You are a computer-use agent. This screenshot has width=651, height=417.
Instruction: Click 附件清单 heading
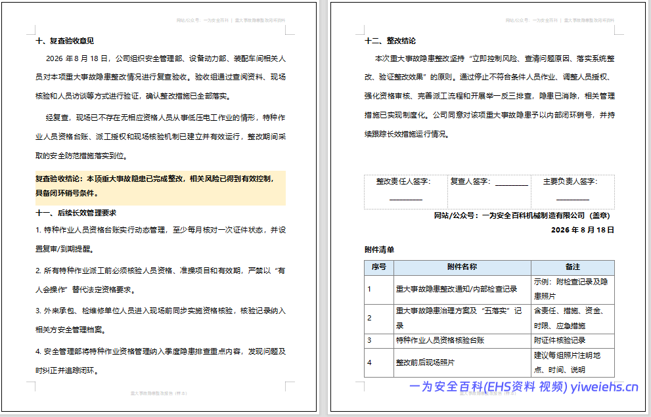tap(380, 250)
